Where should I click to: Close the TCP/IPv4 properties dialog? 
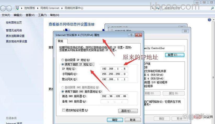(138, 35)
